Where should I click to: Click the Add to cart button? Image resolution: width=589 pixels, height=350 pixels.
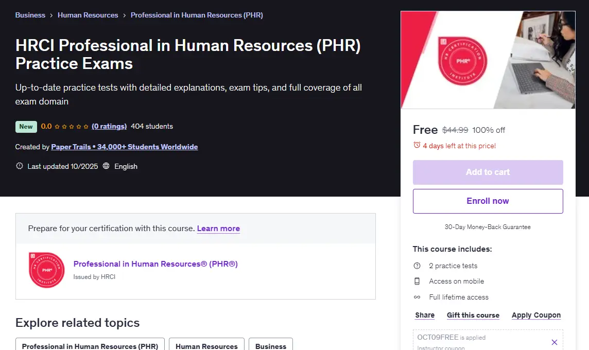[x=488, y=172]
